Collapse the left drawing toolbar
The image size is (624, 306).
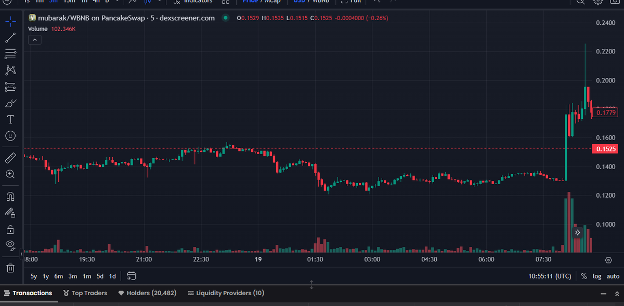[22, 255]
